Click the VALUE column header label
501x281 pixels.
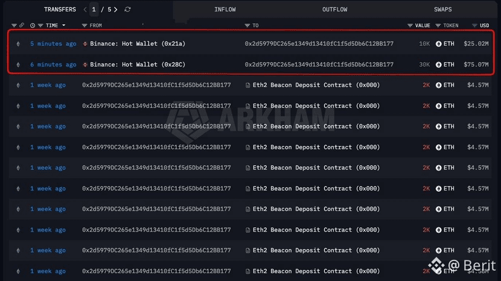point(423,25)
